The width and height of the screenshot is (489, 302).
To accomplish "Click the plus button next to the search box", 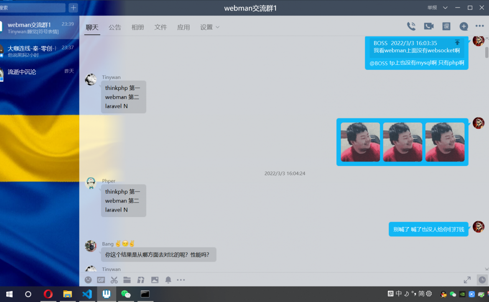I will coord(73,8).
